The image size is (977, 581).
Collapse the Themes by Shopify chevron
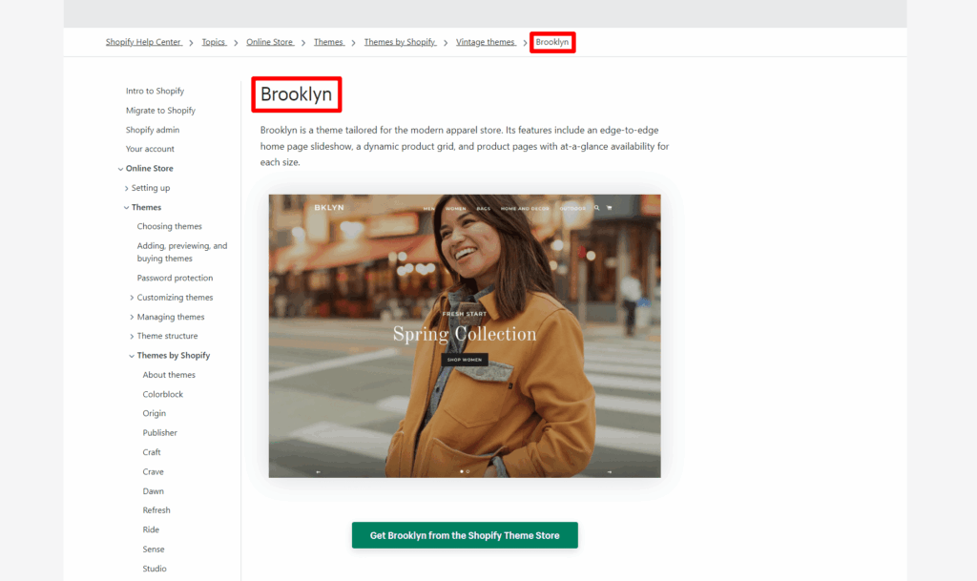pyautogui.click(x=132, y=356)
